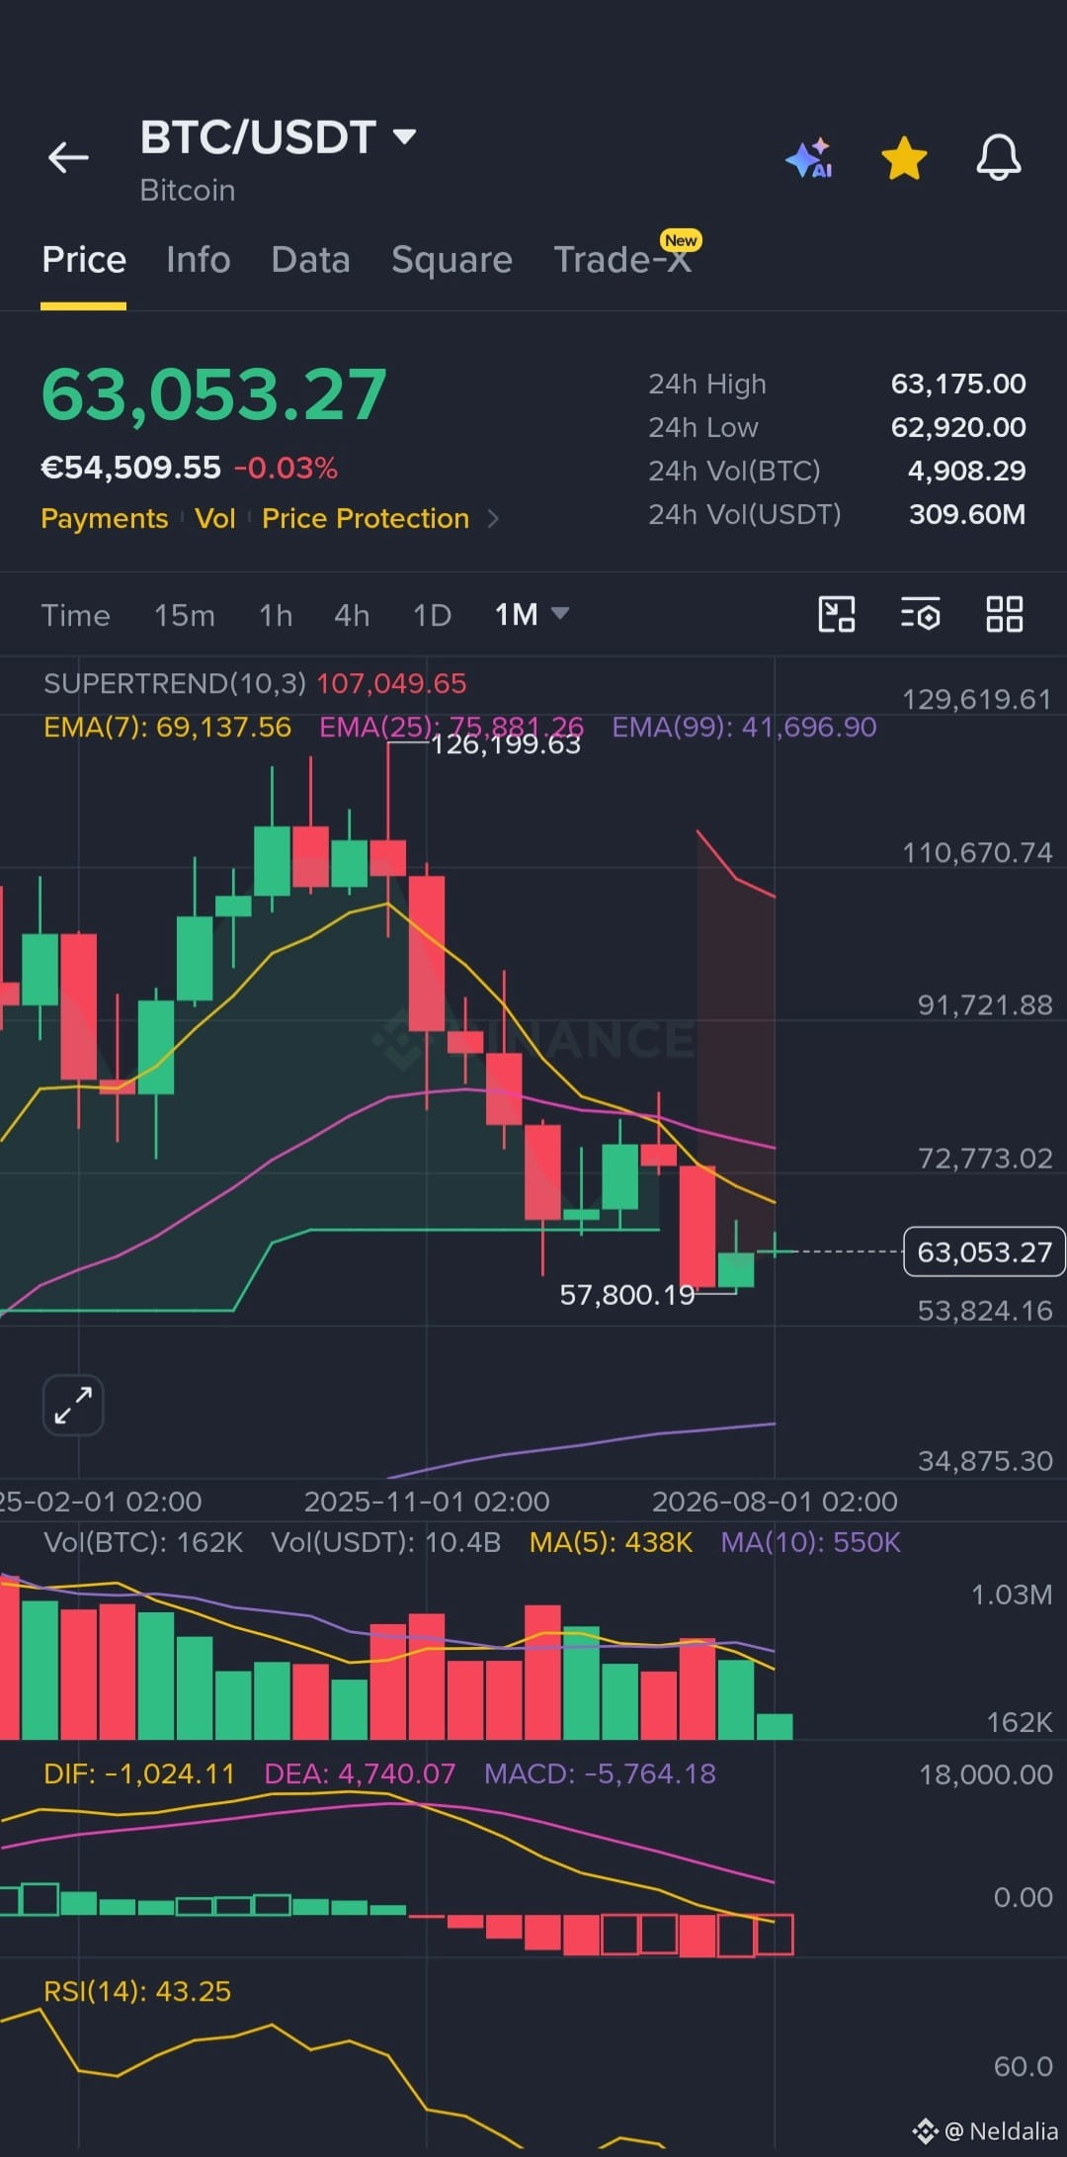Tap the current price tag 63,053.27 on axis
The height and width of the screenshot is (2157, 1067).
click(984, 1251)
